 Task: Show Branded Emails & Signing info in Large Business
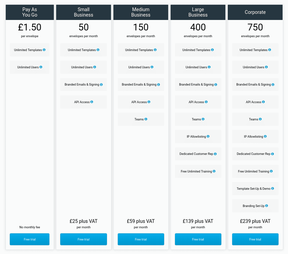(216, 85)
